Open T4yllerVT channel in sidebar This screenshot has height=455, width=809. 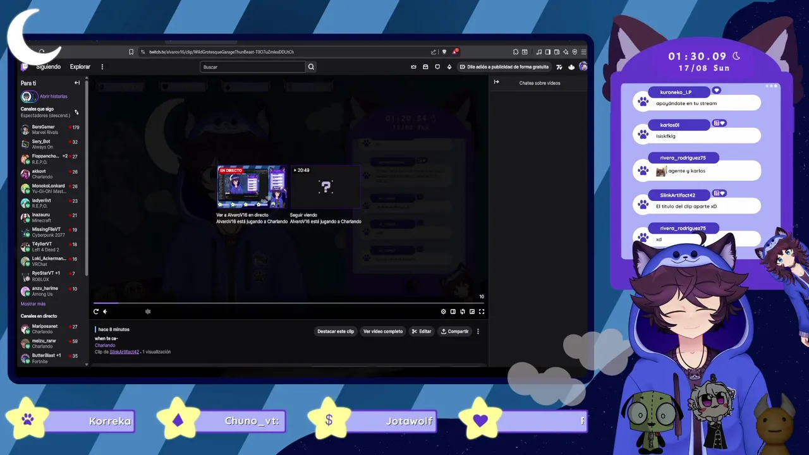click(x=50, y=246)
